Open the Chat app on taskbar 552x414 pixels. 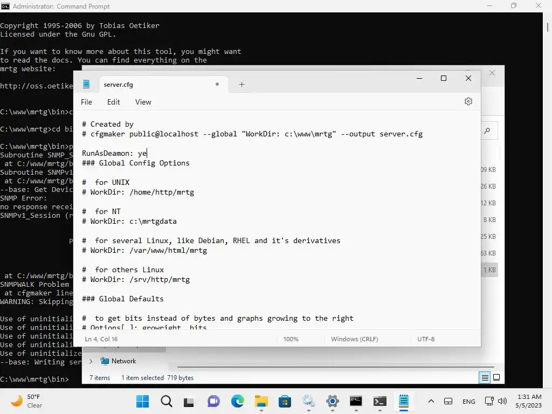coord(213,401)
